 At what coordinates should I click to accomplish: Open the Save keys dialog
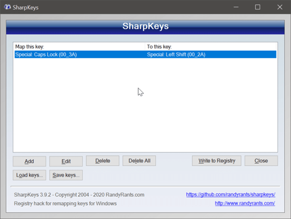tap(66, 175)
